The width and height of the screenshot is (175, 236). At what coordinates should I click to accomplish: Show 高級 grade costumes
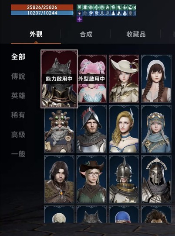point(18,135)
